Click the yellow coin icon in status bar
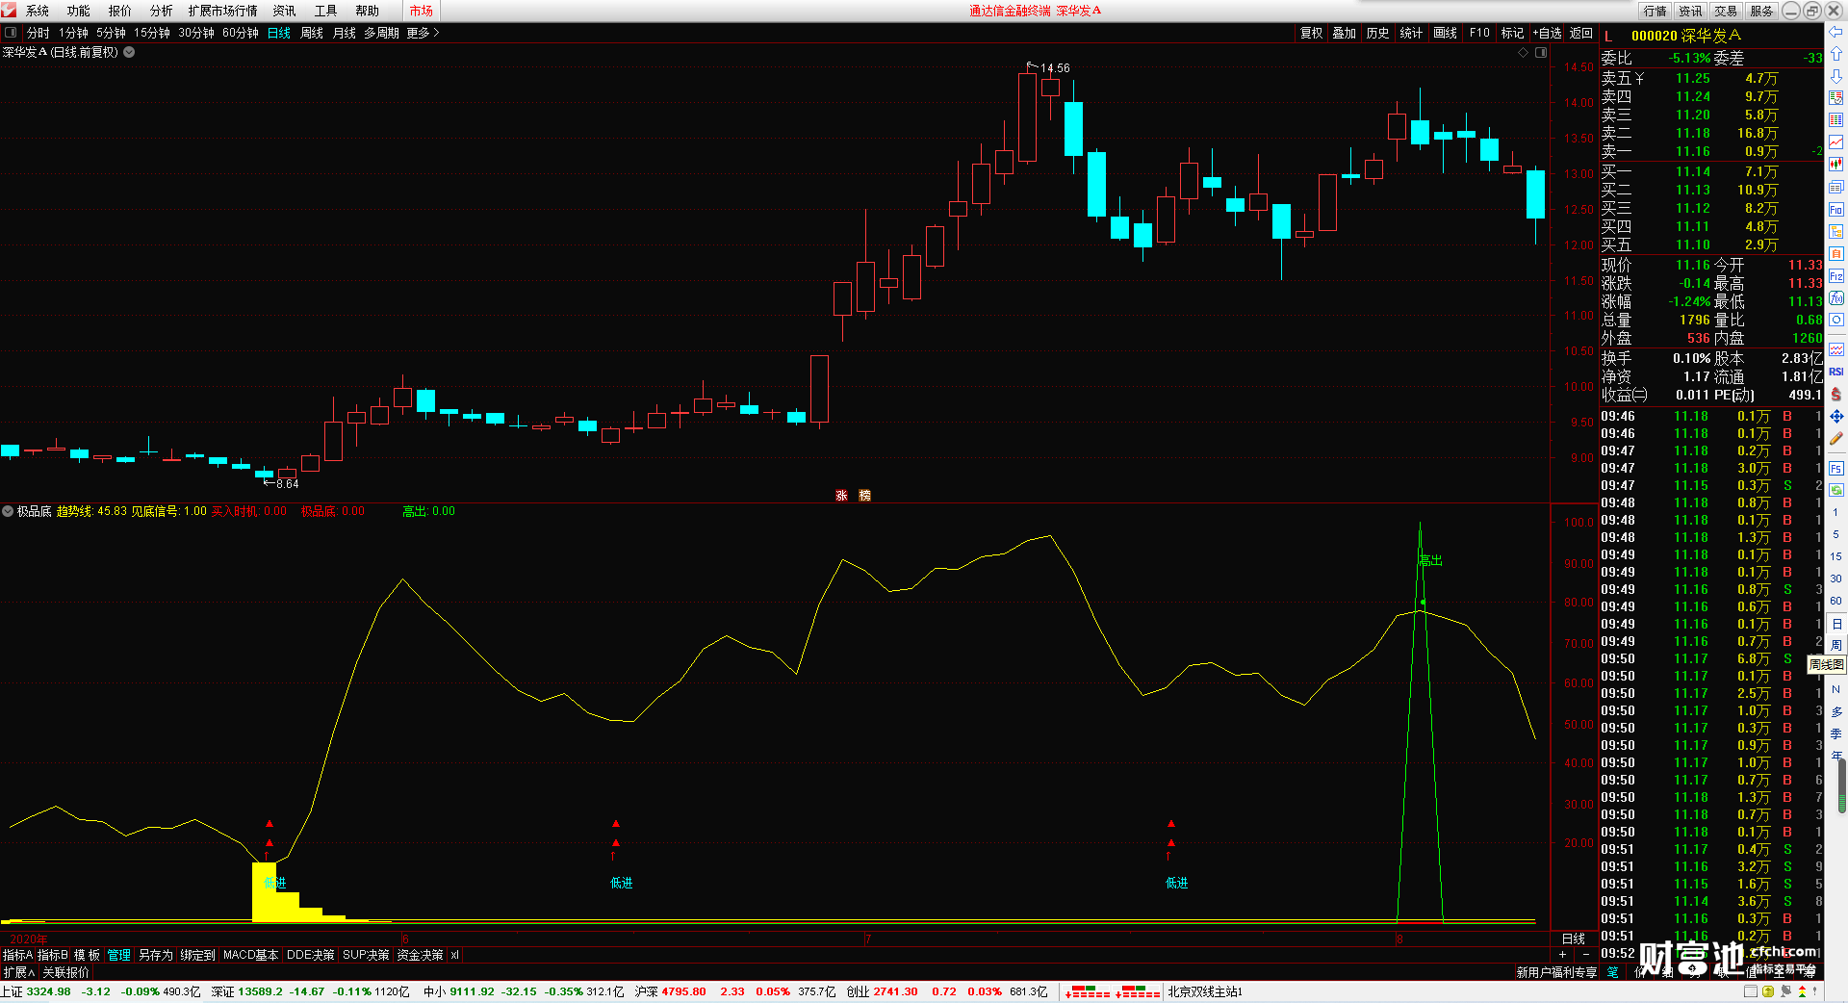 [1768, 991]
